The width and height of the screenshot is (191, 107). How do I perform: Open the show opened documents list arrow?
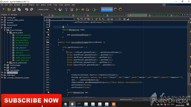coord(187,15)
